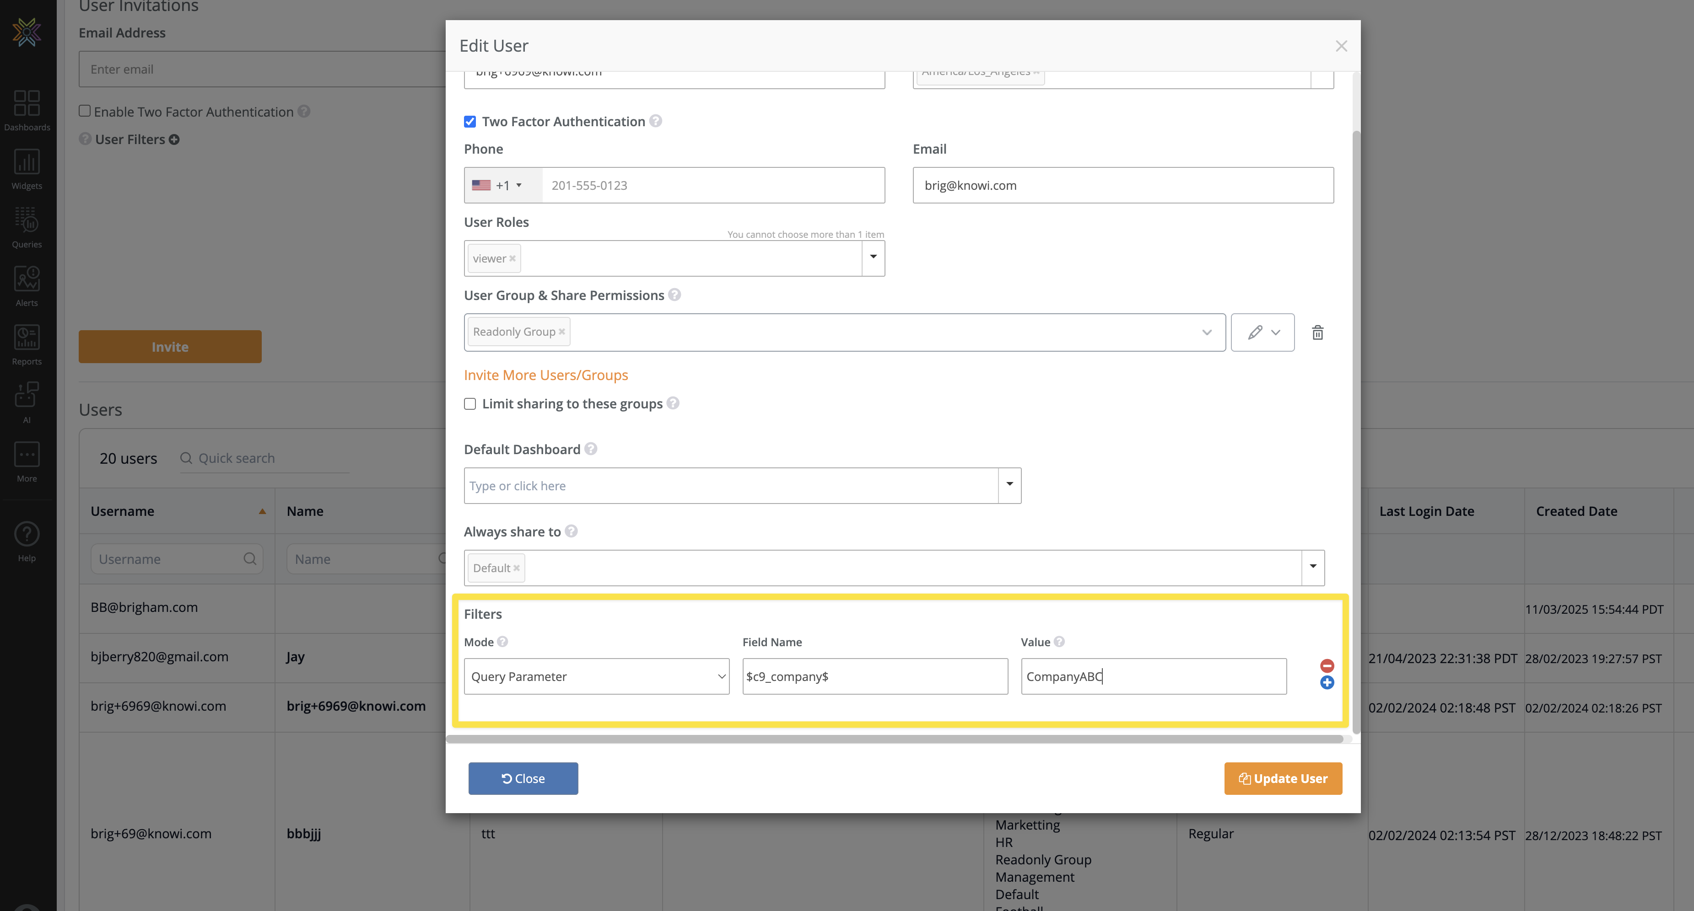Open the Mode Query Parameter dropdown
The width and height of the screenshot is (1694, 911).
tap(596, 676)
